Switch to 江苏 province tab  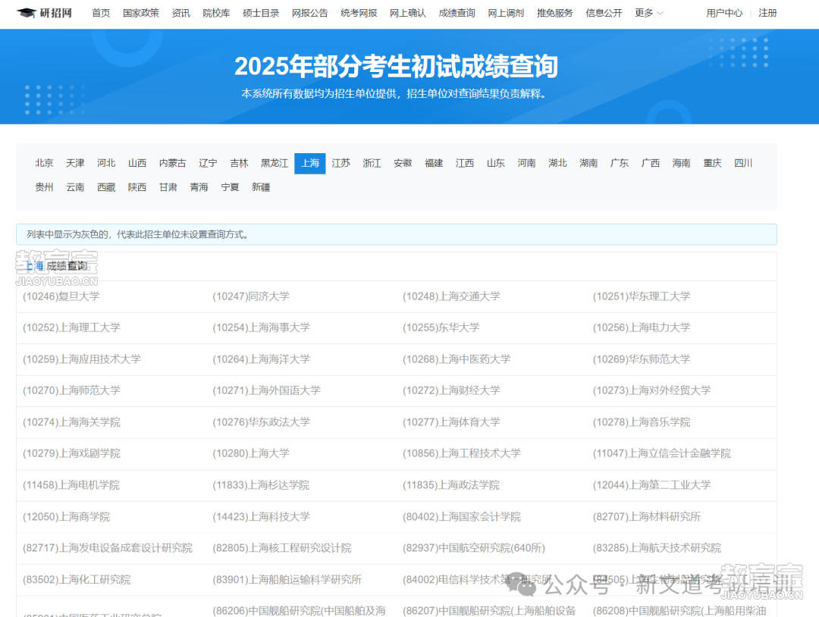coord(341,163)
